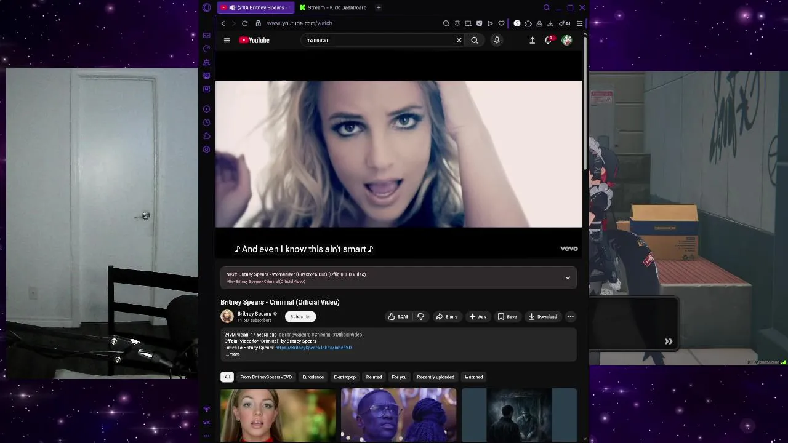Reload the page with the refresh icon
The width and height of the screenshot is (788, 443).
point(244,23)
